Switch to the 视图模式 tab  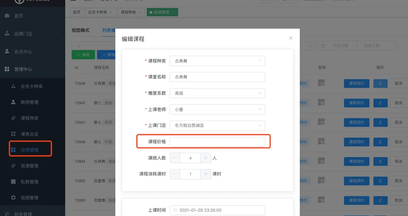80,30
